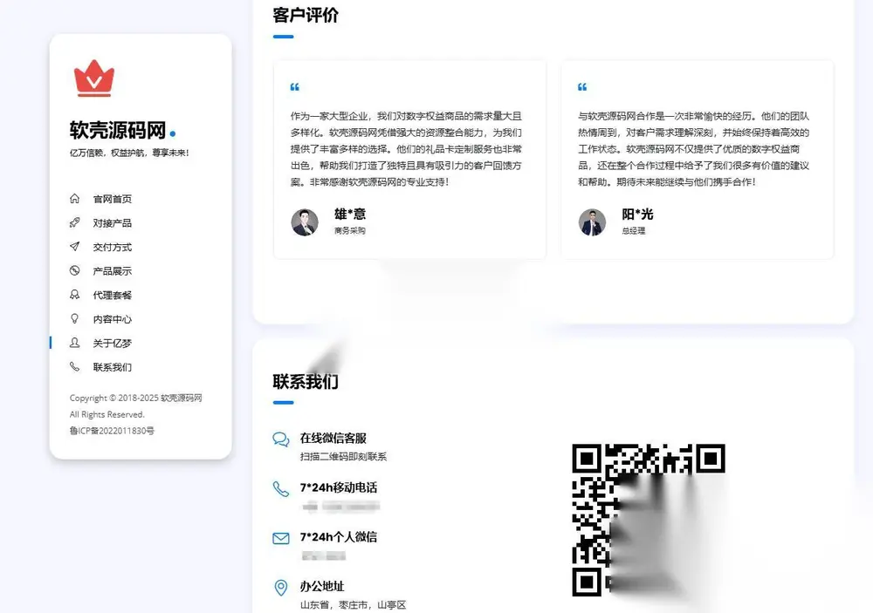This screenshot has height=613, width=873.
Task: Click the circular icon beside 产品展示
Action: pyautogui.click(x=74, y=270)
